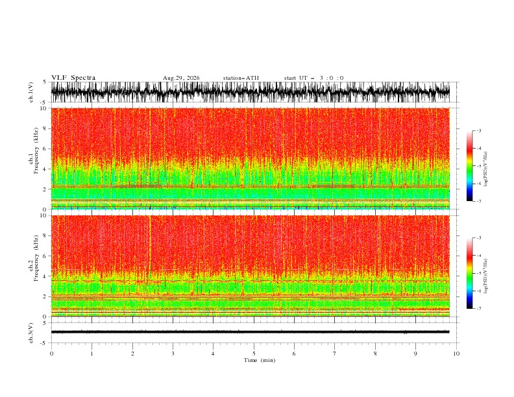514x397 pixels.
Task: Click the 2 minute tick label
Action: [x=132, y=354]
